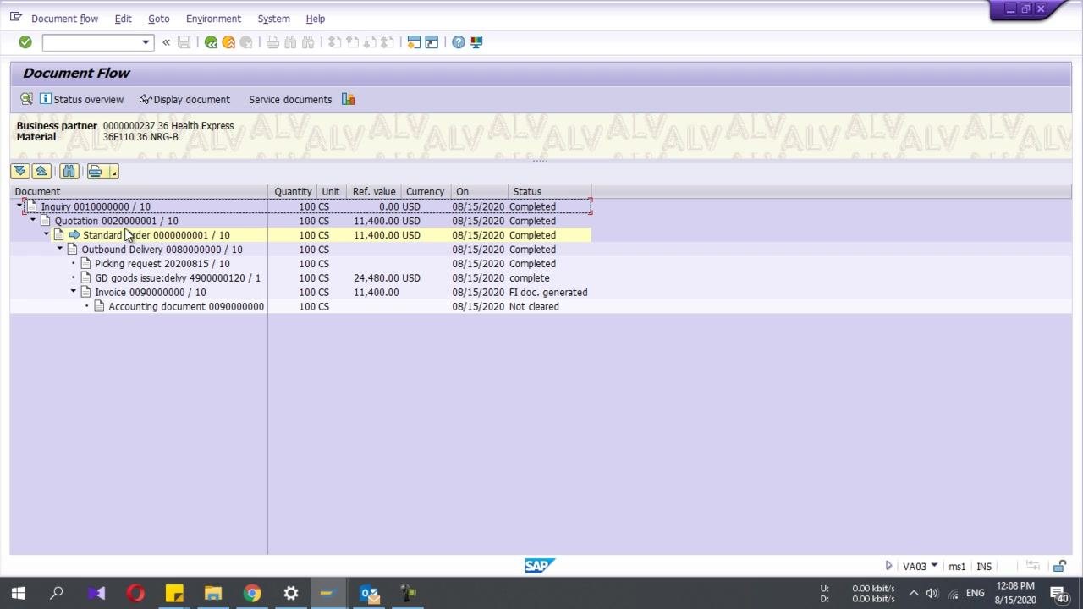Click the binoculars Find icon above the tree
Image resolution: width=1083 pixels, height=609 pixels.
[69, 171]
